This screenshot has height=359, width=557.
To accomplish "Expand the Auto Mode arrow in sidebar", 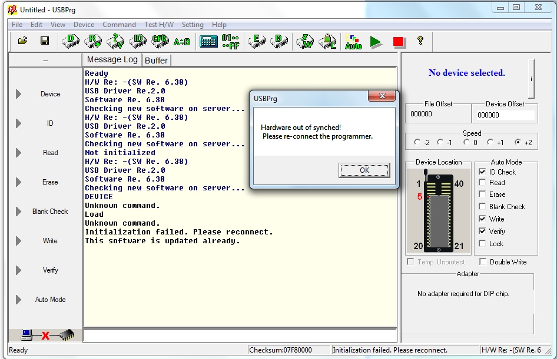I will click(18, 300).
